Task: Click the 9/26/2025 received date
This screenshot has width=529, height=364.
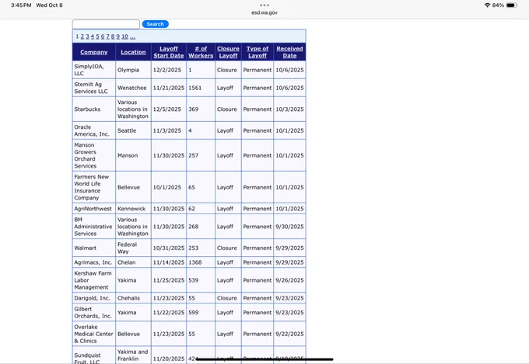Action: 289,280
